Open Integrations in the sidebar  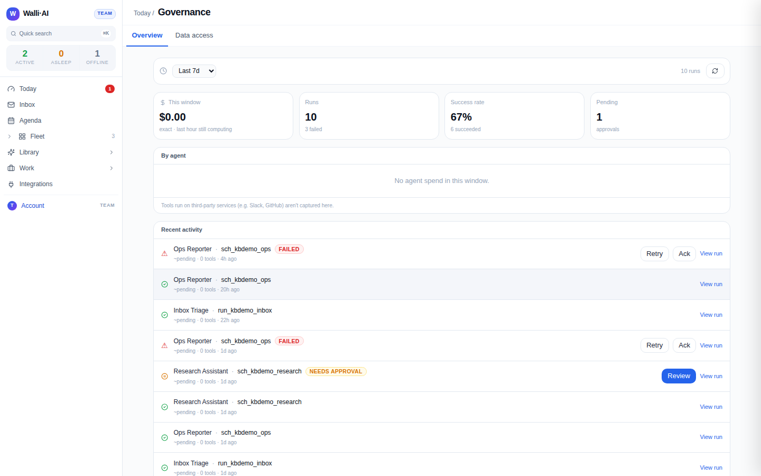coord(61,184)
